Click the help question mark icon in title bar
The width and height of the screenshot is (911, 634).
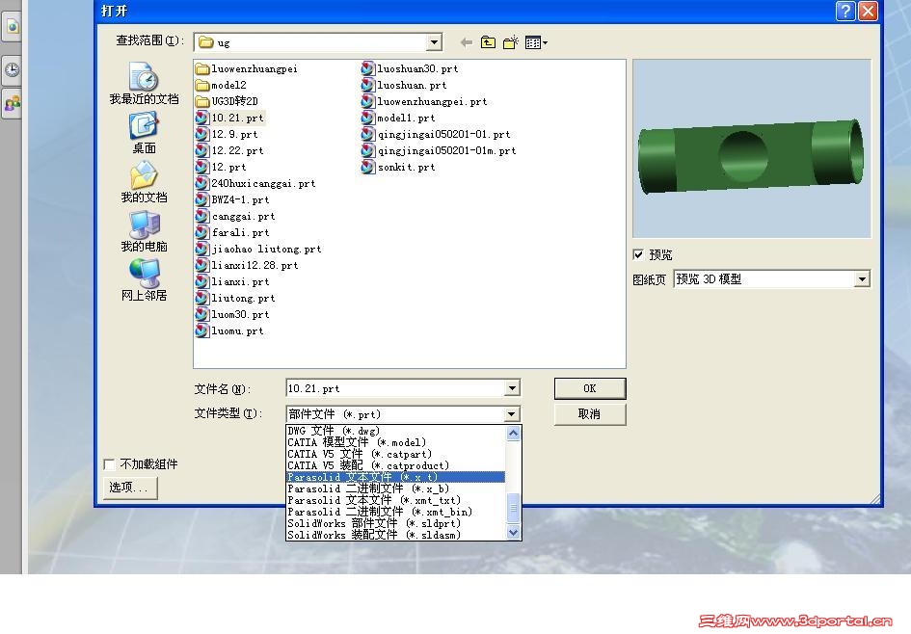(x=844, y=11)
